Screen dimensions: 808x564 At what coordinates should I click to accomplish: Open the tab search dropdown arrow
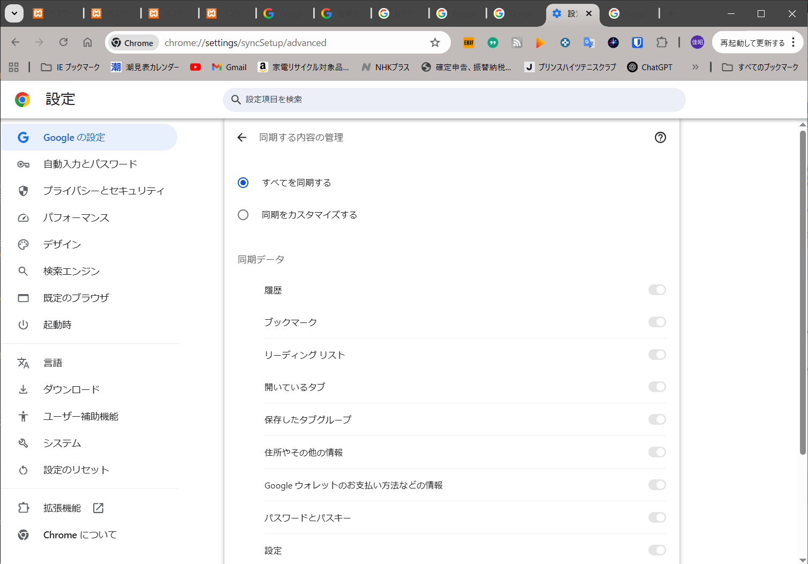point(14,13)
